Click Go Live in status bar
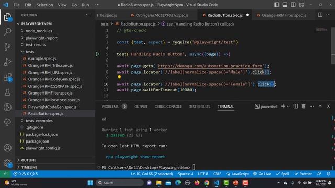 [262, 174]
